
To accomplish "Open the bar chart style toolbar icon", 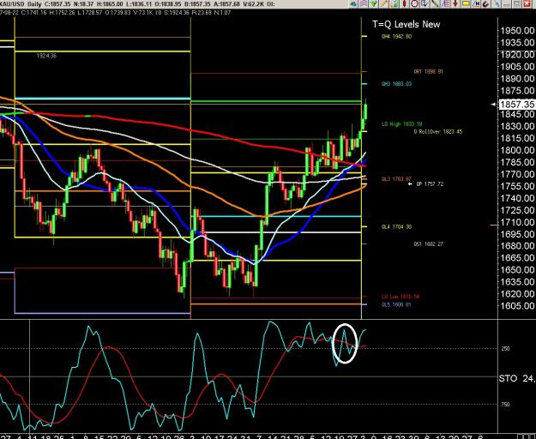I will (x=394, y=3).
